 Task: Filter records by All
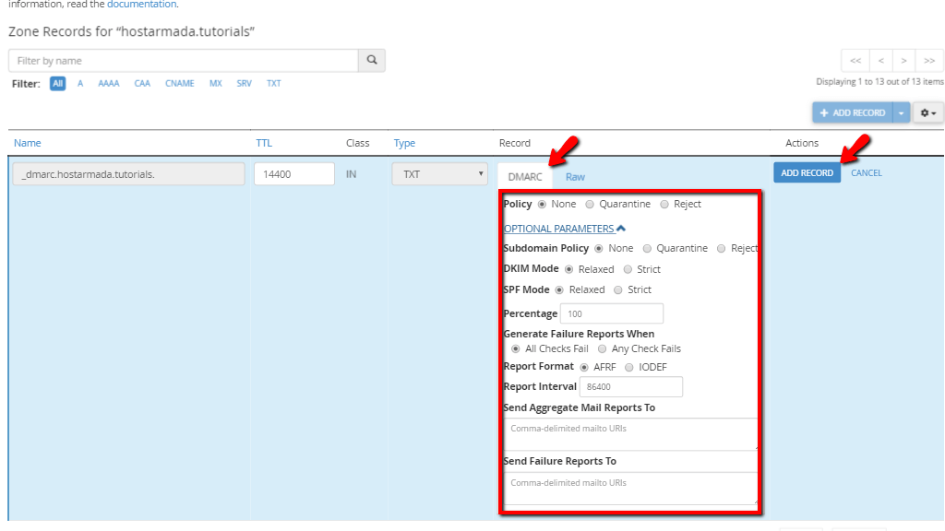[x=57, y=84]
